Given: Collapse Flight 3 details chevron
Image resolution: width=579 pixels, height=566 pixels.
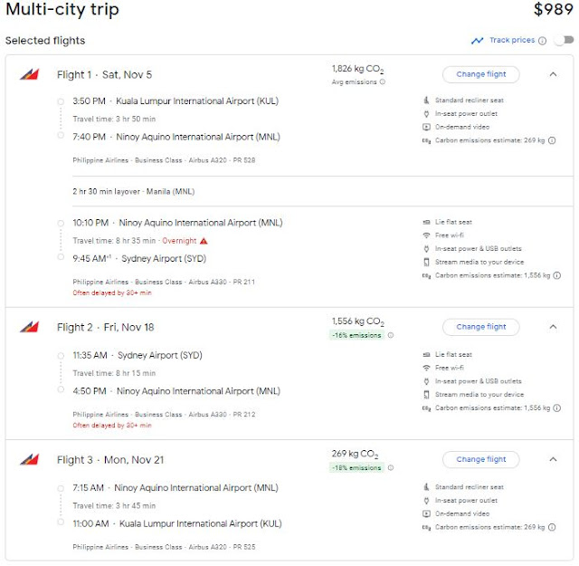Looking at the screenshot, I should point(554,459).
